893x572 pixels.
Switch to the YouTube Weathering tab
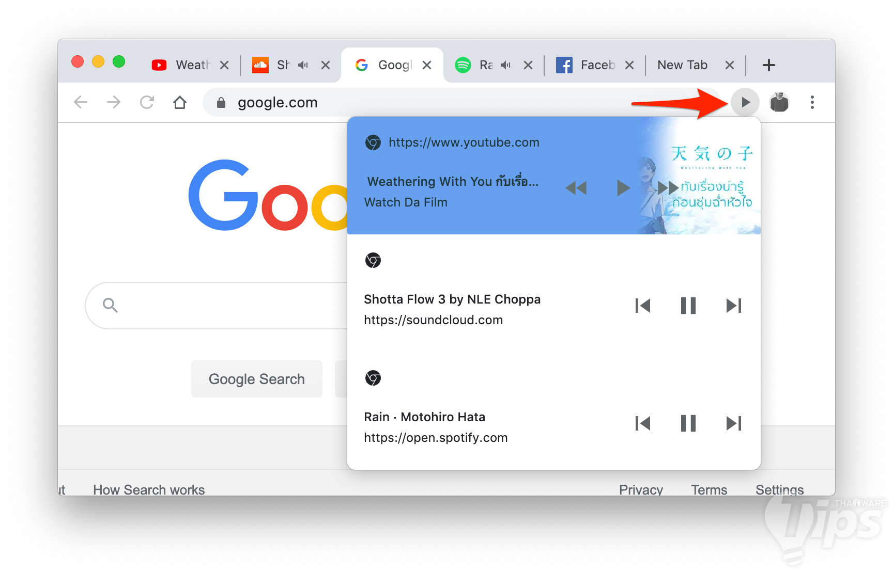(191, 65)
